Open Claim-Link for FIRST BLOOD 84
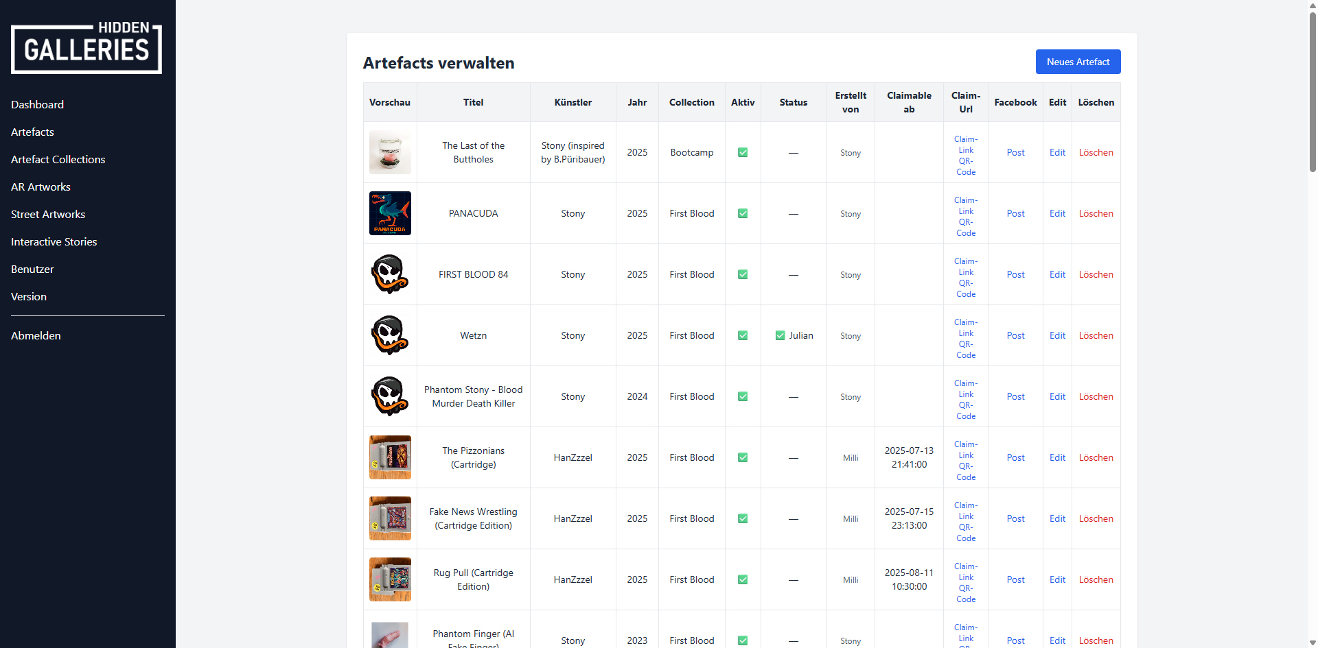 tap(966, 267)
